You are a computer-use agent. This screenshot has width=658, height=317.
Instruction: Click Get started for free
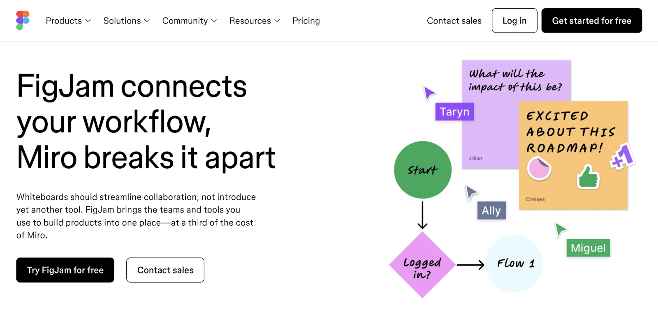591,21
